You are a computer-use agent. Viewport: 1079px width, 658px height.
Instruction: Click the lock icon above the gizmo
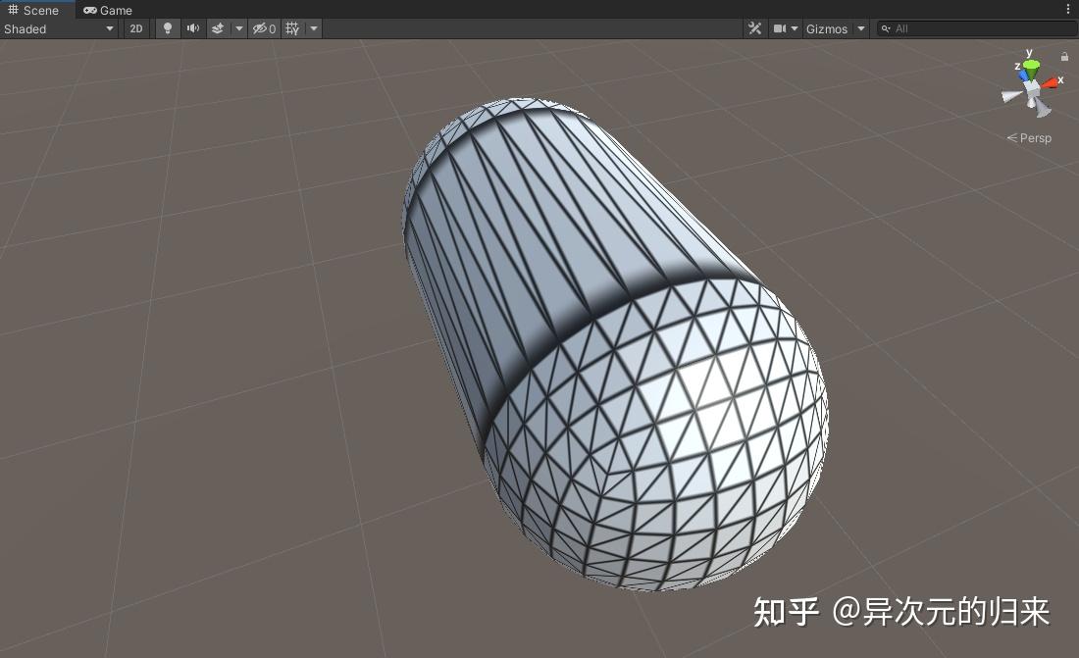[x=1064, y=56]
